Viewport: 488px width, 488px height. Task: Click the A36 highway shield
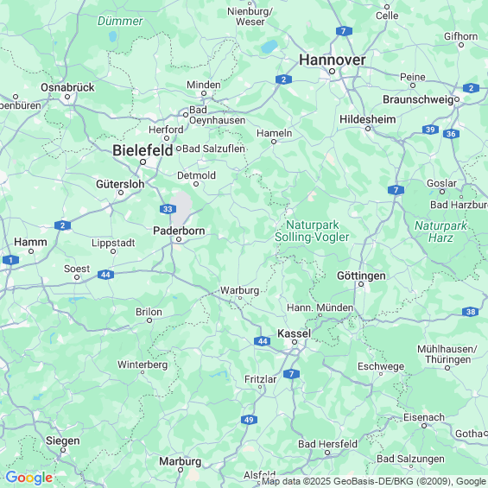451,134
